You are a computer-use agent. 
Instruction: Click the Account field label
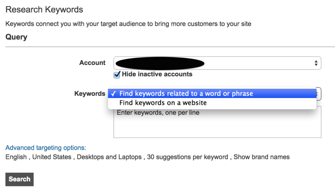(92, 62)
